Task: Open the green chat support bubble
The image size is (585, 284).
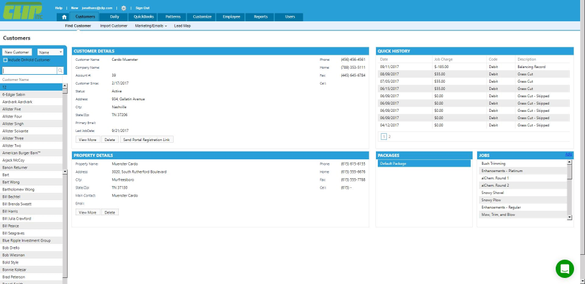Action: click(565, 268)
